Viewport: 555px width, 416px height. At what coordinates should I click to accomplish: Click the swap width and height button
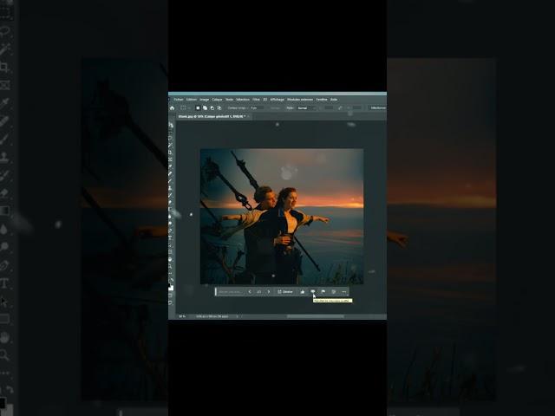(340, 107)
